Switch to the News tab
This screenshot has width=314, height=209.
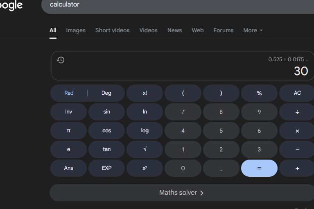pyautogui.click(x=175, y=30)
